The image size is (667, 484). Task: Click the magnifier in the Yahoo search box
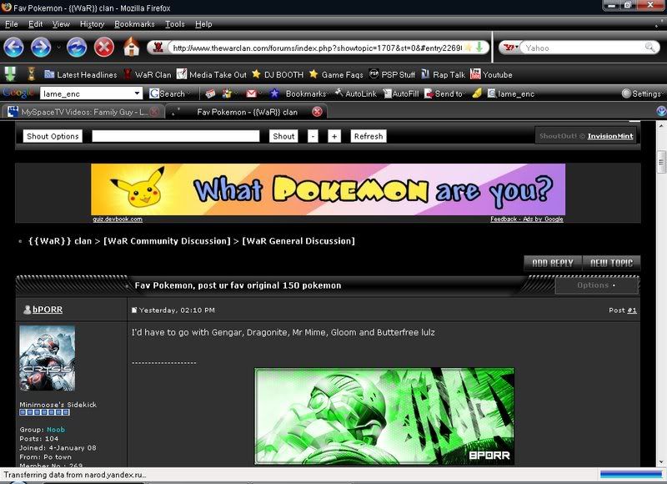(649, 48)
